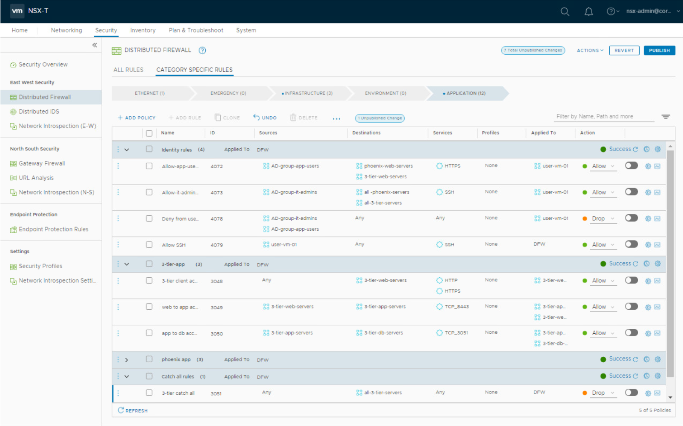Open the notifications bell icon

(x=588, y=11)
